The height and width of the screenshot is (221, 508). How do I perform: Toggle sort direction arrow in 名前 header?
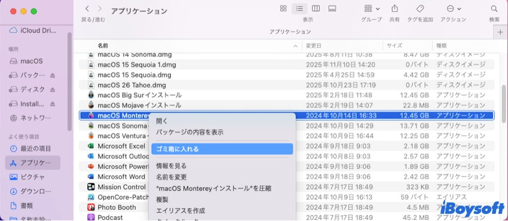coord(295,46)
